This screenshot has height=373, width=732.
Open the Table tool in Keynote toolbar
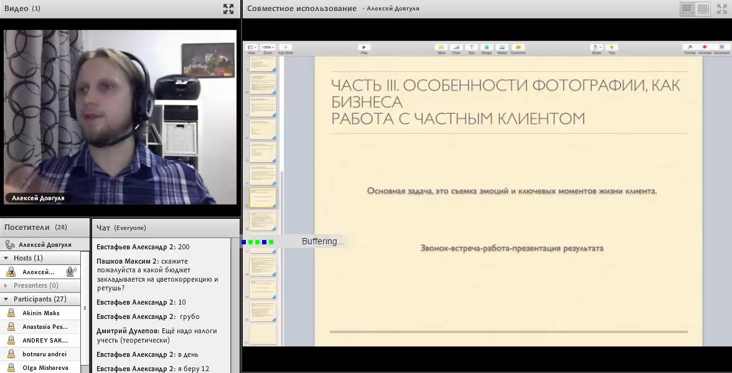pos(441,47)
